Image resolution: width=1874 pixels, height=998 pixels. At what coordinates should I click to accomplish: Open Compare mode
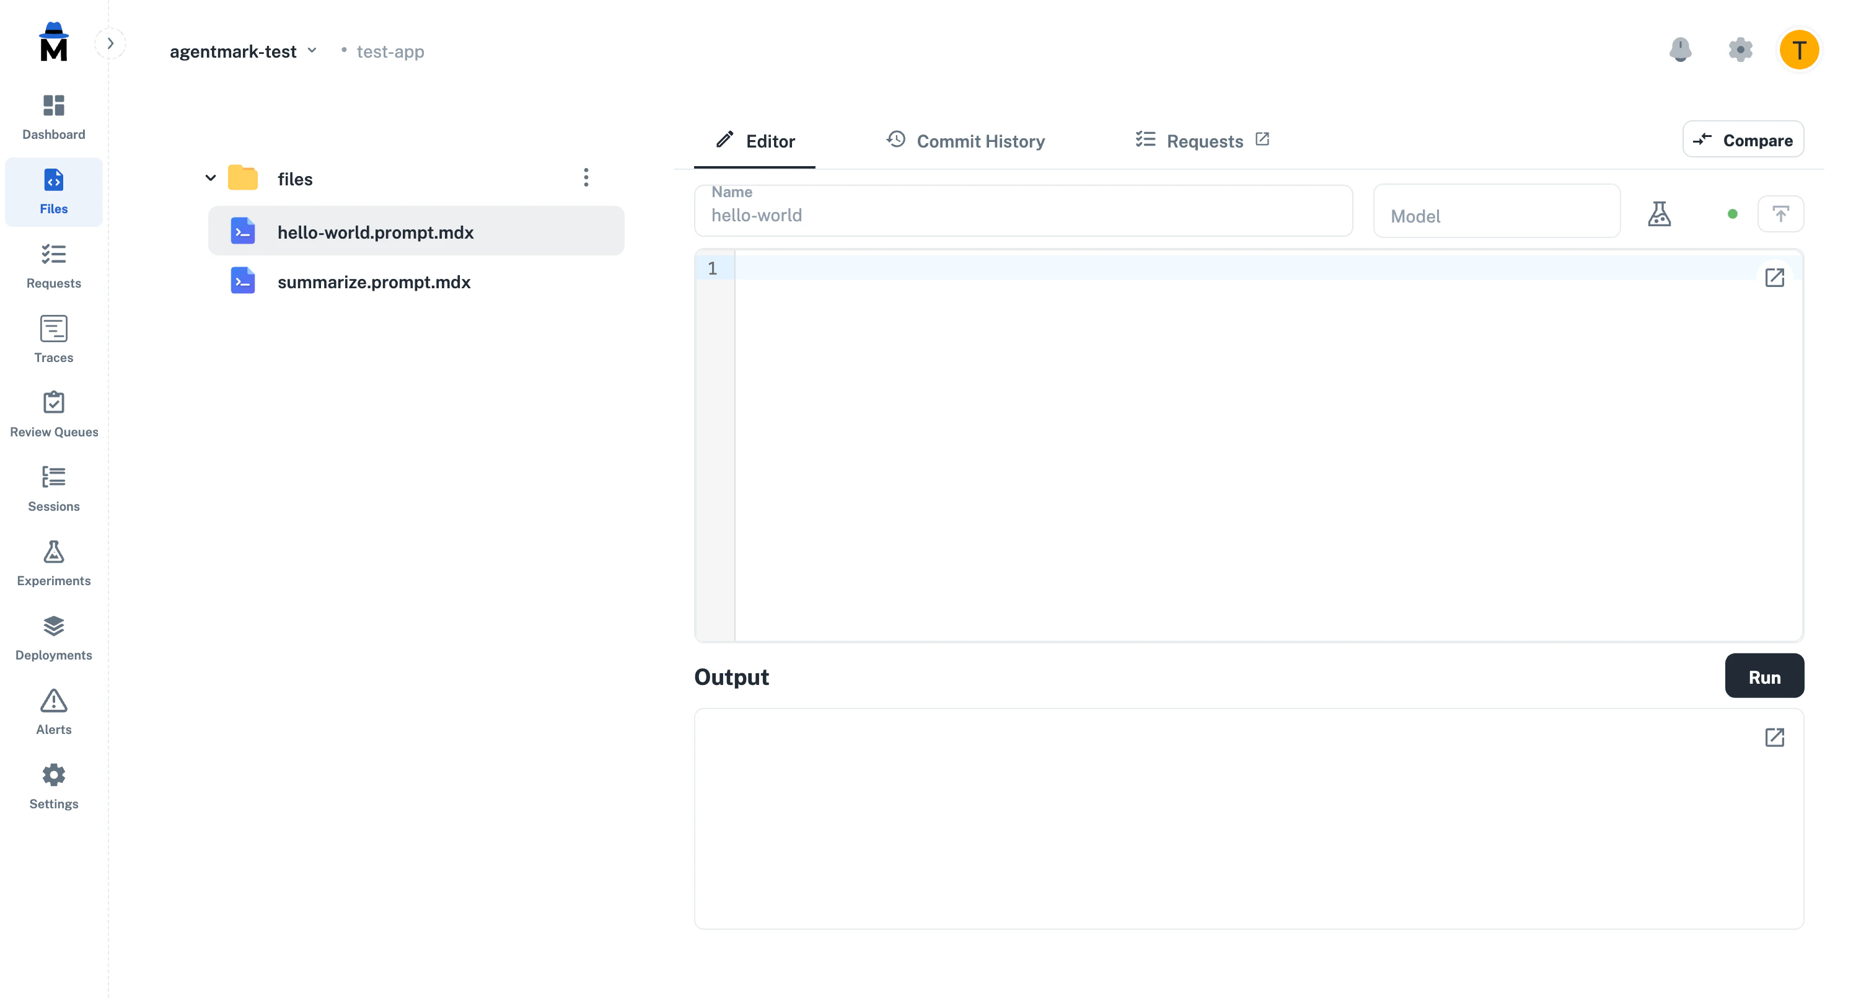[1743, 139]
